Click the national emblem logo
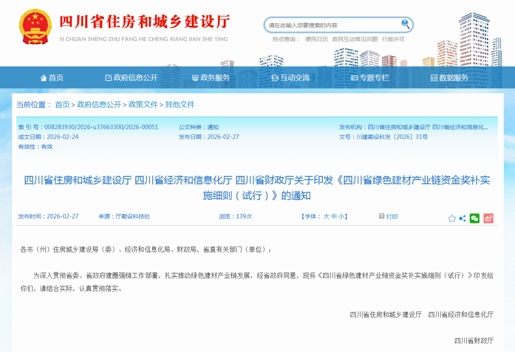Viewport: 515px width, 352px height. pos(34,26)
